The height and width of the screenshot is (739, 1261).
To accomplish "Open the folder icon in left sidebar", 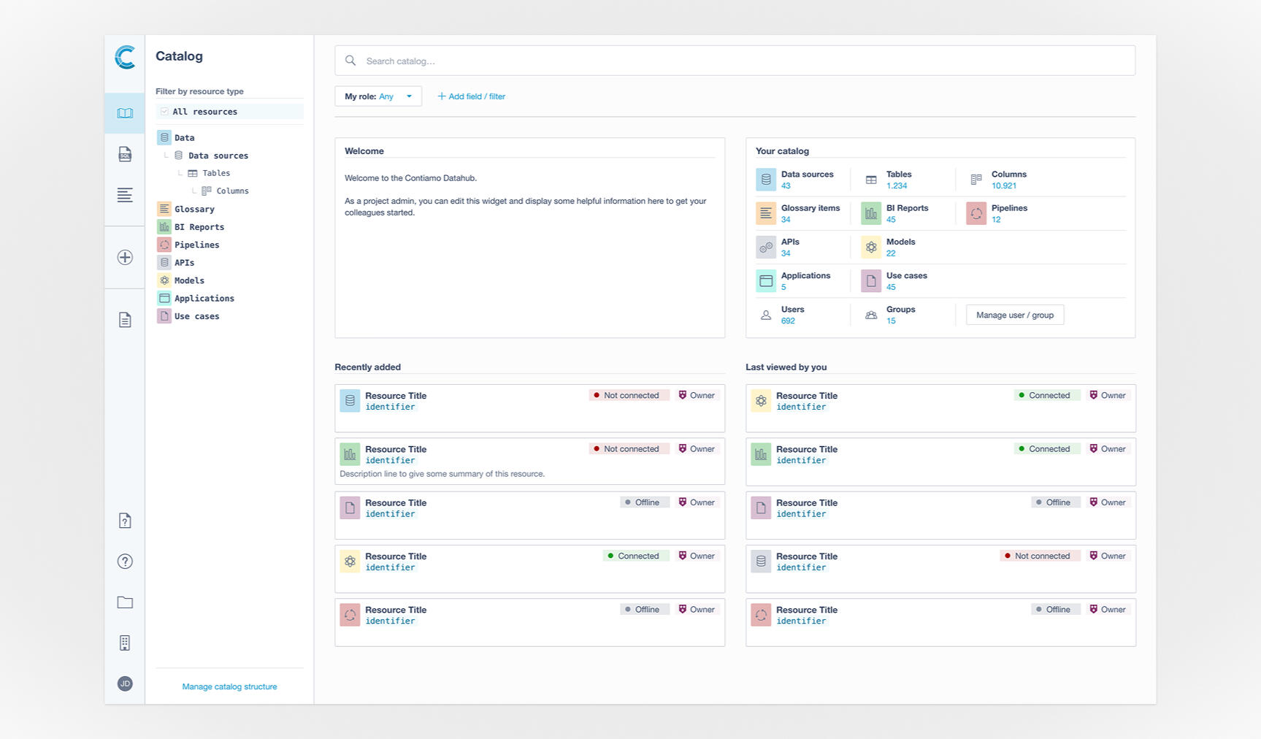I will (x=125, y=602).
